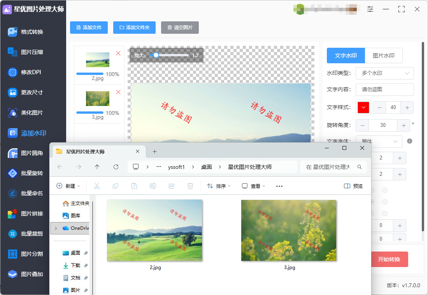Open 批量命名 batch rename tool
The height and width of the screenshot is (295, 428).
(26, 193)
